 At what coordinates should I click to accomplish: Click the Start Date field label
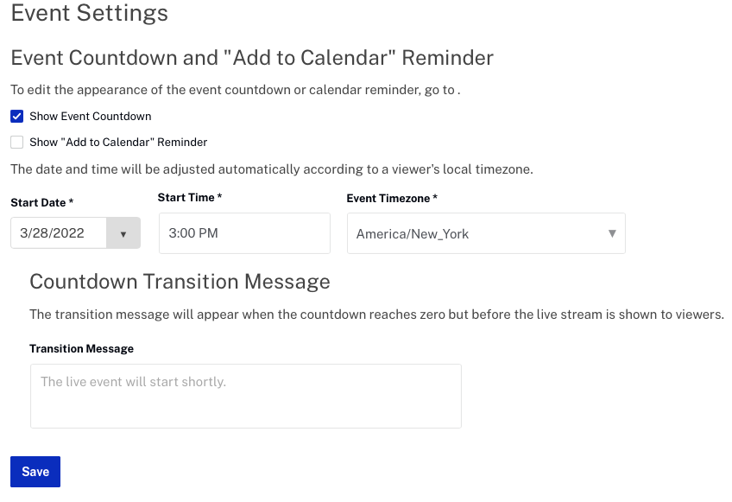[x=42, y=202]
